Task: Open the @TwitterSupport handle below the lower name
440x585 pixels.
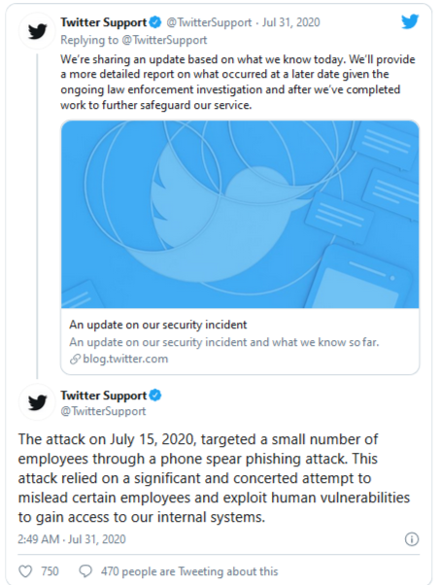Action: tap(103, 411)
